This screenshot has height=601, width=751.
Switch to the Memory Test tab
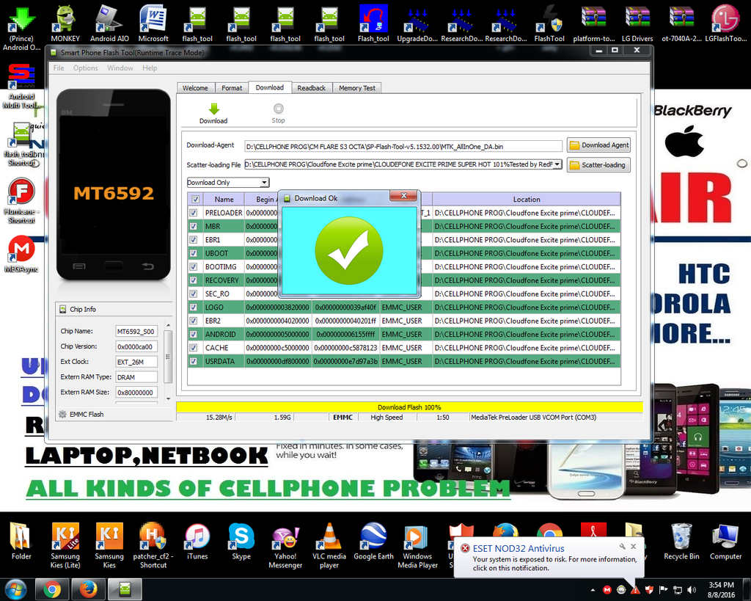tap(357, 88)
